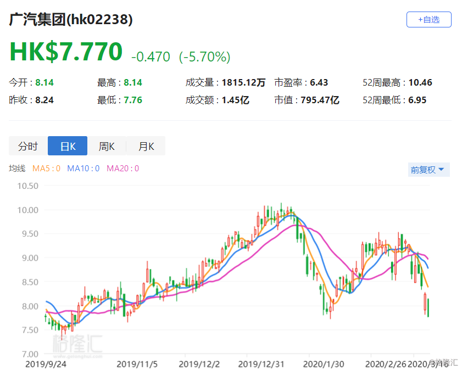The image size is (462, 370).
Task: Click the MA20 : 0 indicator label
Action: click(123, 169)
